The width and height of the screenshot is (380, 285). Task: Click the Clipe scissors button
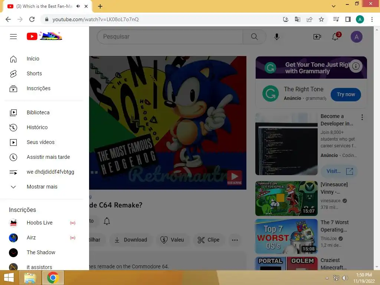coord(209,240)
